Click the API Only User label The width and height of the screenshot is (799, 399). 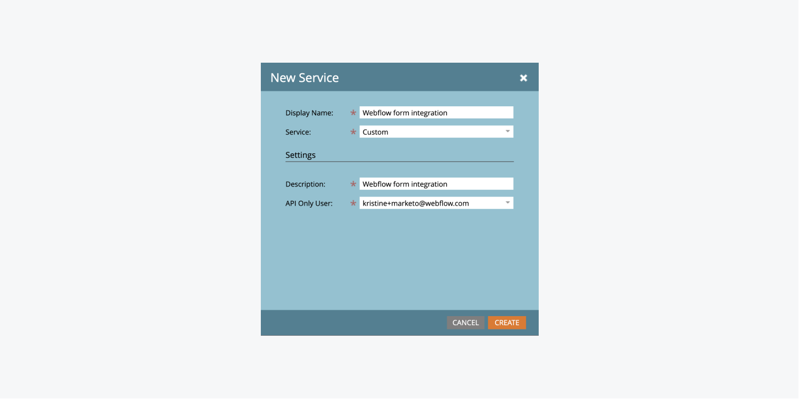[309, 203]
